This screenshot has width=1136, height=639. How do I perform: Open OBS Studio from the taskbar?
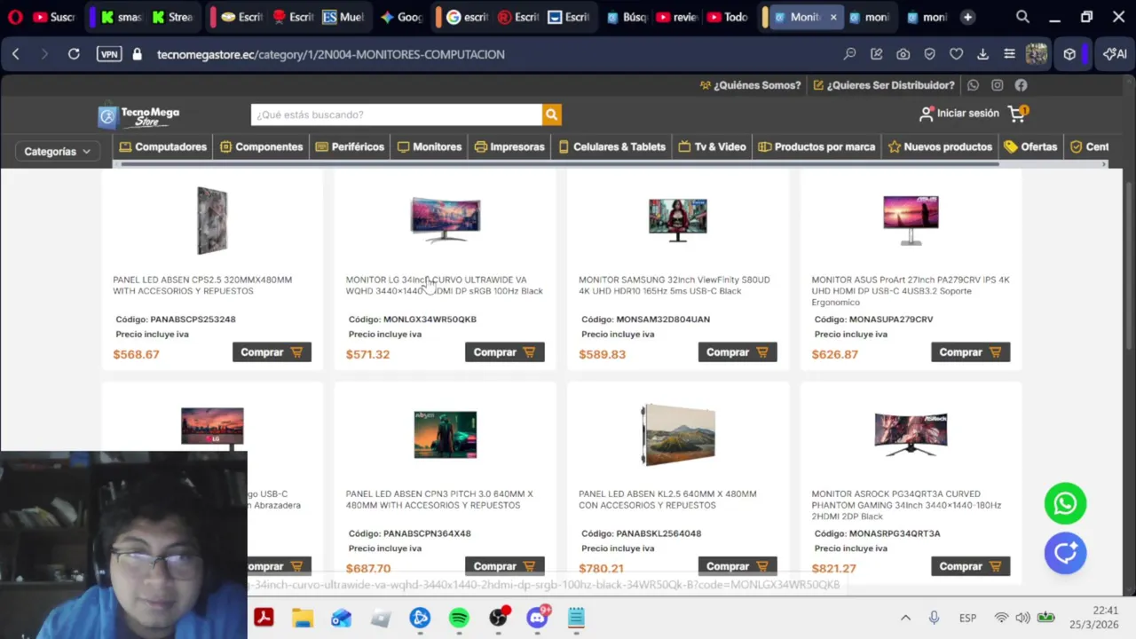(x=498, y=618)
